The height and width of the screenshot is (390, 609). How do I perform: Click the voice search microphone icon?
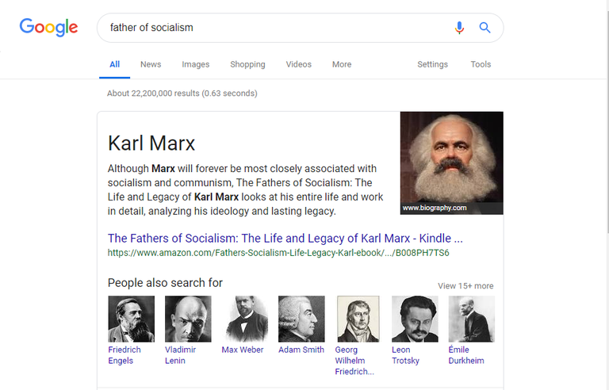pos(459,28)
